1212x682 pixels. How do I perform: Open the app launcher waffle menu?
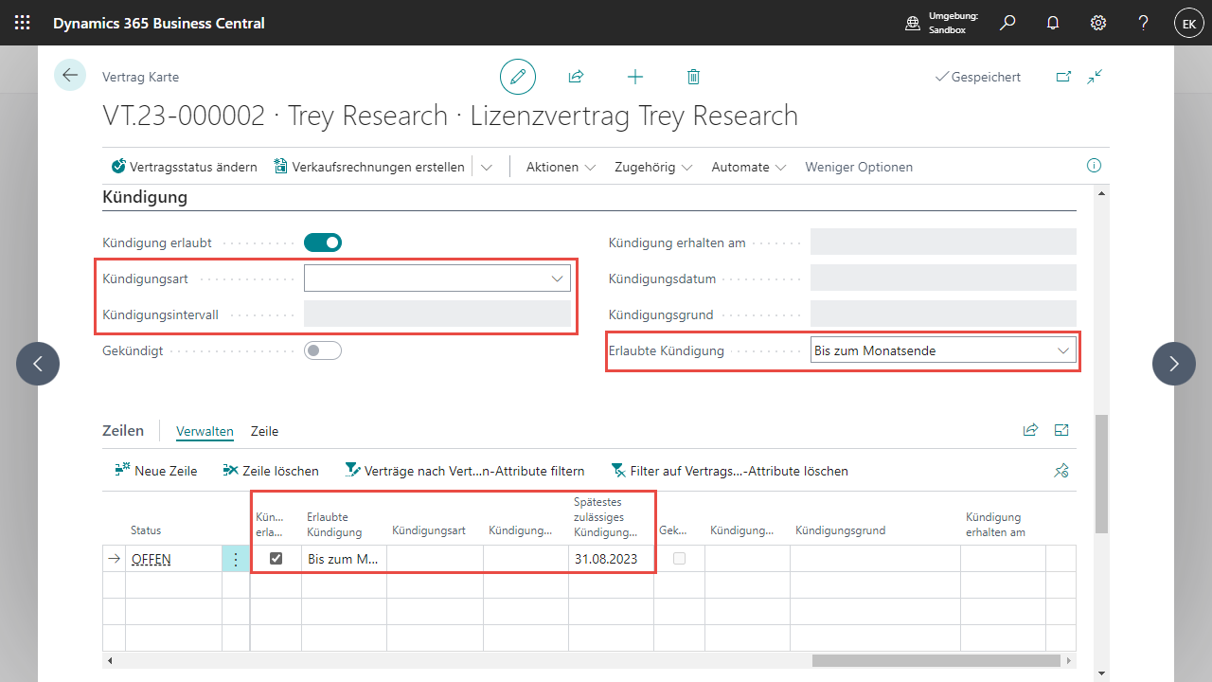click(x=23, y=23)
